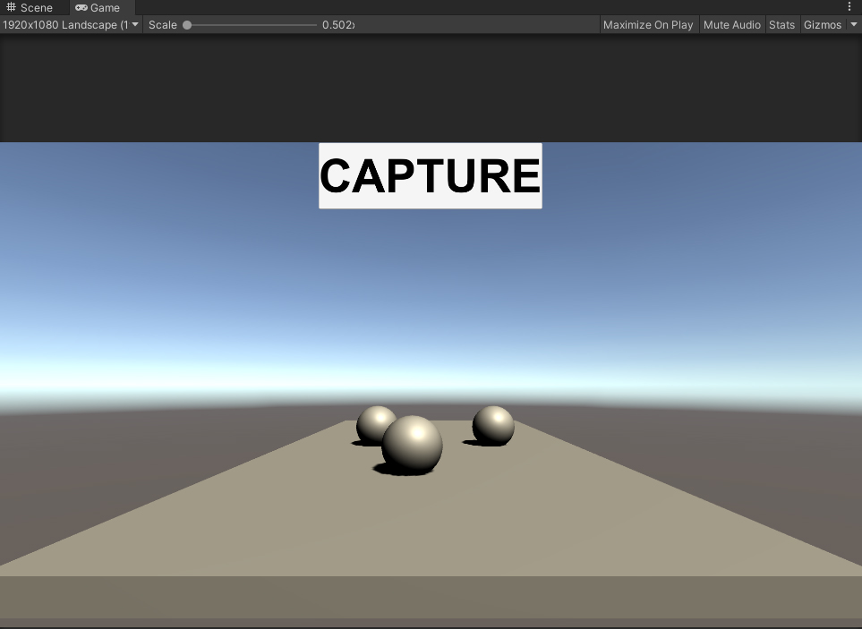Toggle Mute Audio
Image resolution: width=862 pixels, height=629 pixels.
[731, 25]
